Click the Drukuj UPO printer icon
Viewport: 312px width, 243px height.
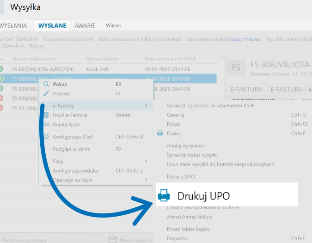click(x=164, y=196)
